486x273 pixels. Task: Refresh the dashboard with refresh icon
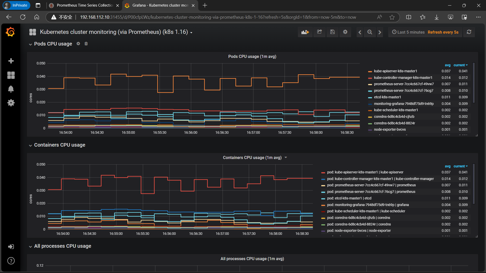[469, 32]
